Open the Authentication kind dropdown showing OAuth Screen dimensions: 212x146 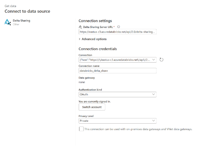pos(117,95)
